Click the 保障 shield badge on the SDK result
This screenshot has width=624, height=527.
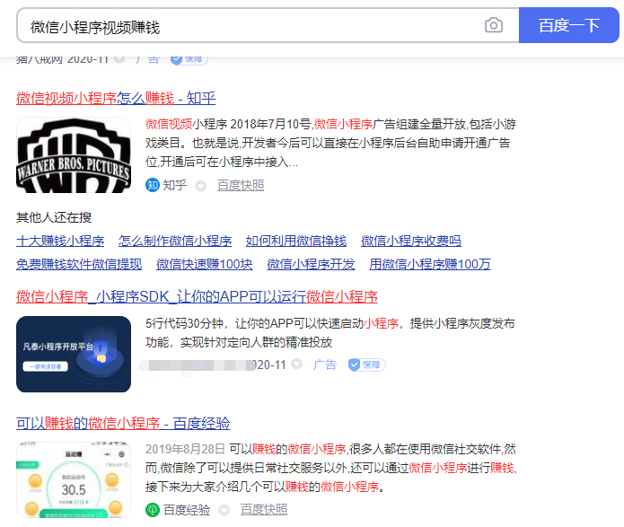[x=366, y=365]
